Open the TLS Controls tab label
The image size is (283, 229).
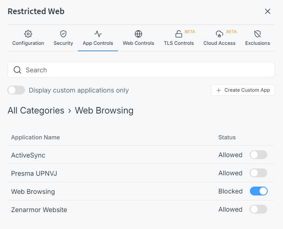(x=179, y=43)
